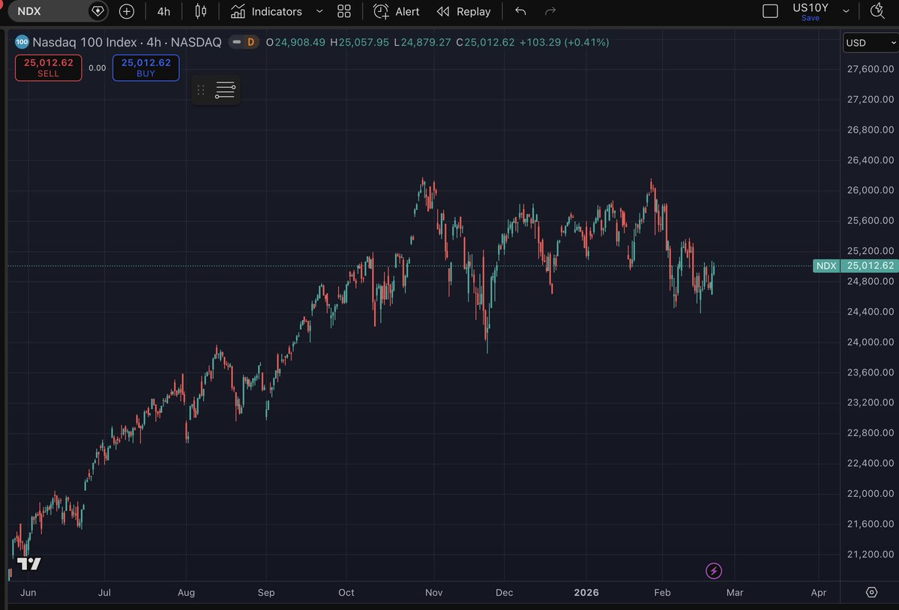This screenshot has height=610, width=899.
Task: Click the 24,000.00 price scale label
Action: click(x=871, y=342)
